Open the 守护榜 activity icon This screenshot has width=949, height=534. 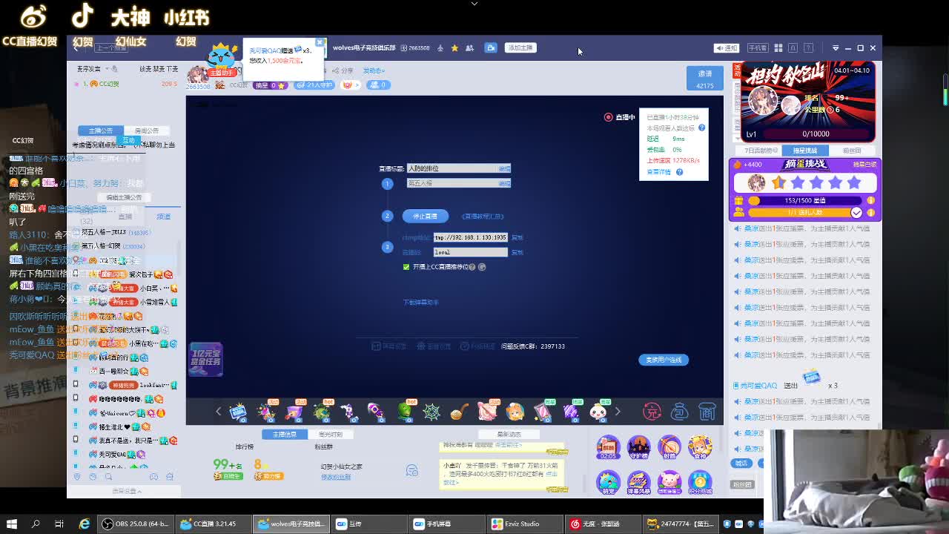(x=638, y=448)
